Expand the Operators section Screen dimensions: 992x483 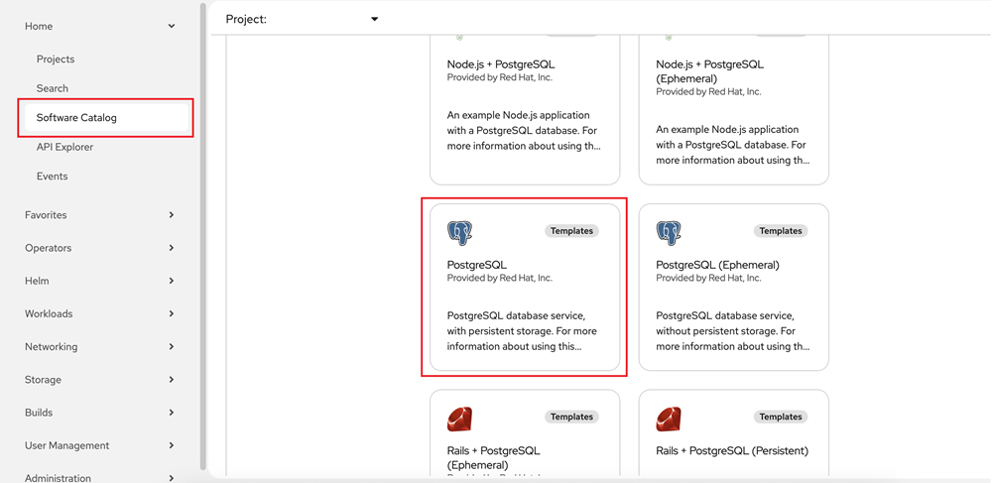coord(100,248)
